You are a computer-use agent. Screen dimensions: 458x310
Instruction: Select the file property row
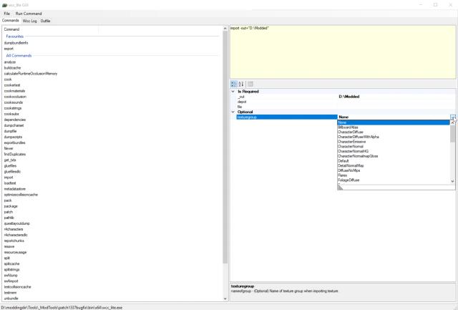(x=346, y=107)
